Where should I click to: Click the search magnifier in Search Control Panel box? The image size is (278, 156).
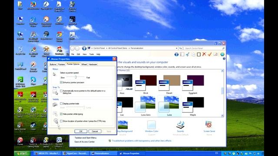pos(223,48)
